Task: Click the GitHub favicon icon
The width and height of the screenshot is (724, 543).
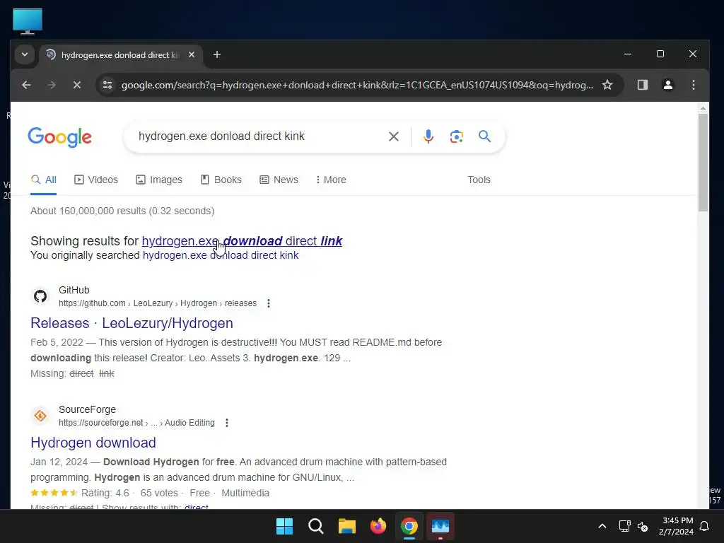Action: (40, 296)
